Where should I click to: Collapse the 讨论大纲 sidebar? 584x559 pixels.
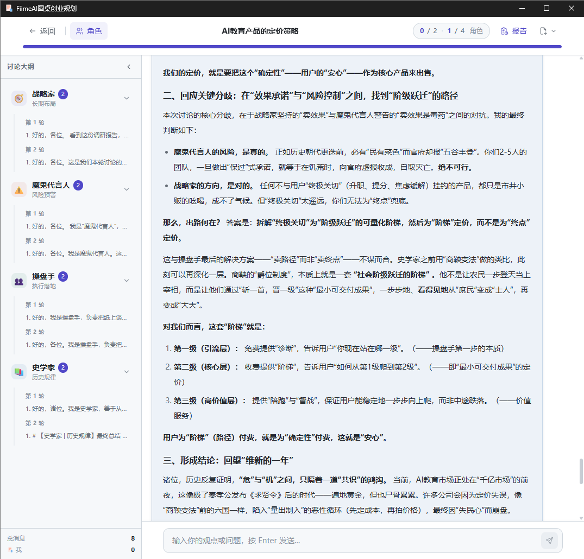(129, 67)
